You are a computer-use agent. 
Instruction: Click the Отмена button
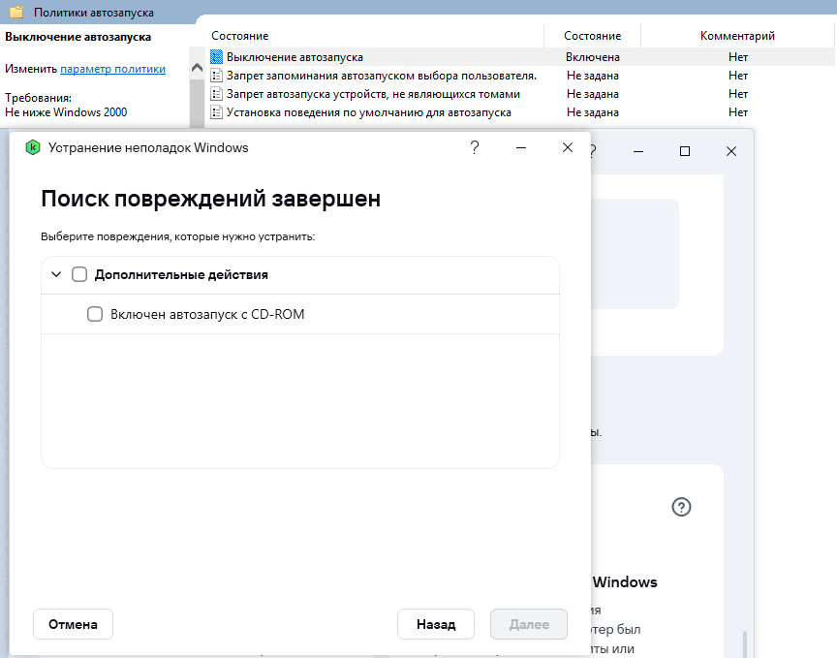click(x=73, y=624)
